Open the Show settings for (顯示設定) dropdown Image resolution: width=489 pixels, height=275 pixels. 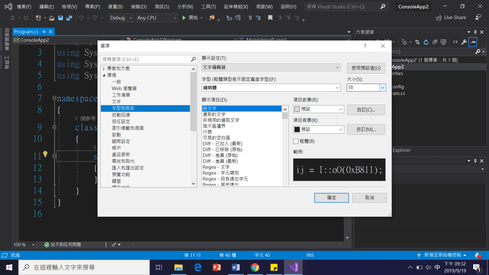point(271,67)
